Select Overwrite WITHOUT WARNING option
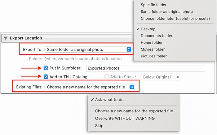The image size is (217, 135). (x=125, y=118)
